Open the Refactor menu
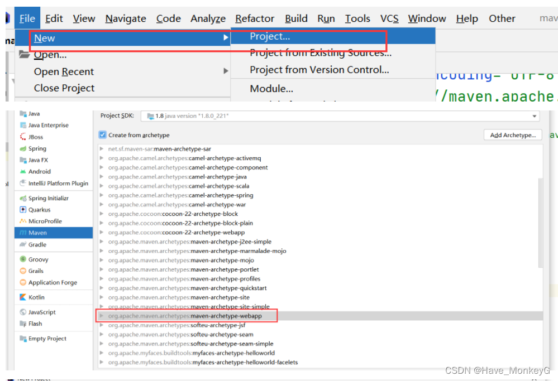This screenshot has height=381, width=558. tap(255, 18)
